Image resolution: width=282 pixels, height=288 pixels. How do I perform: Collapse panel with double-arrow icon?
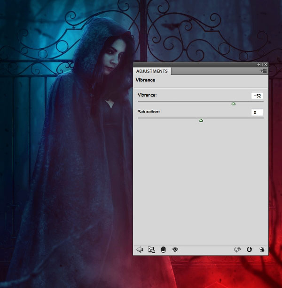[259, 65]
